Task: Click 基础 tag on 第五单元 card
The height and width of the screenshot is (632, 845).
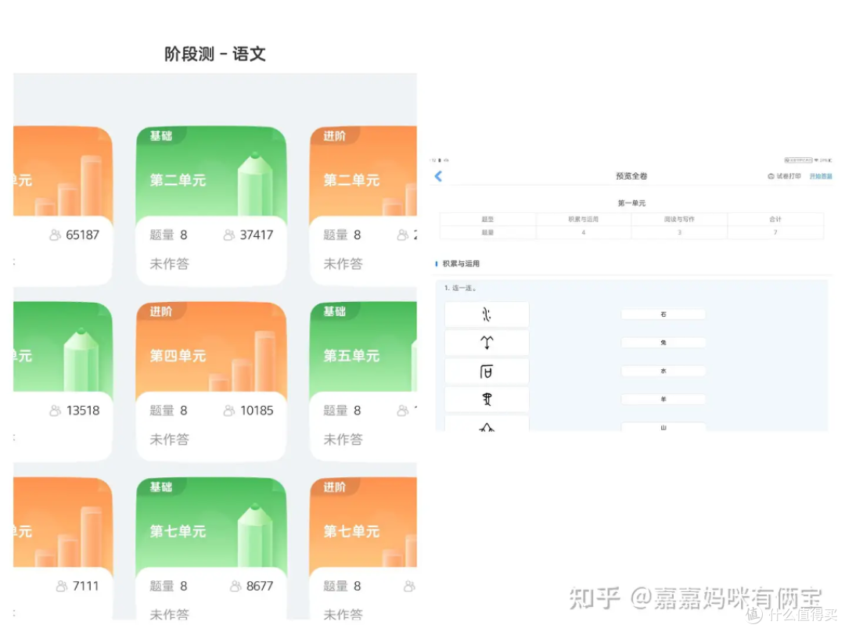Action: tap(334, 311)
